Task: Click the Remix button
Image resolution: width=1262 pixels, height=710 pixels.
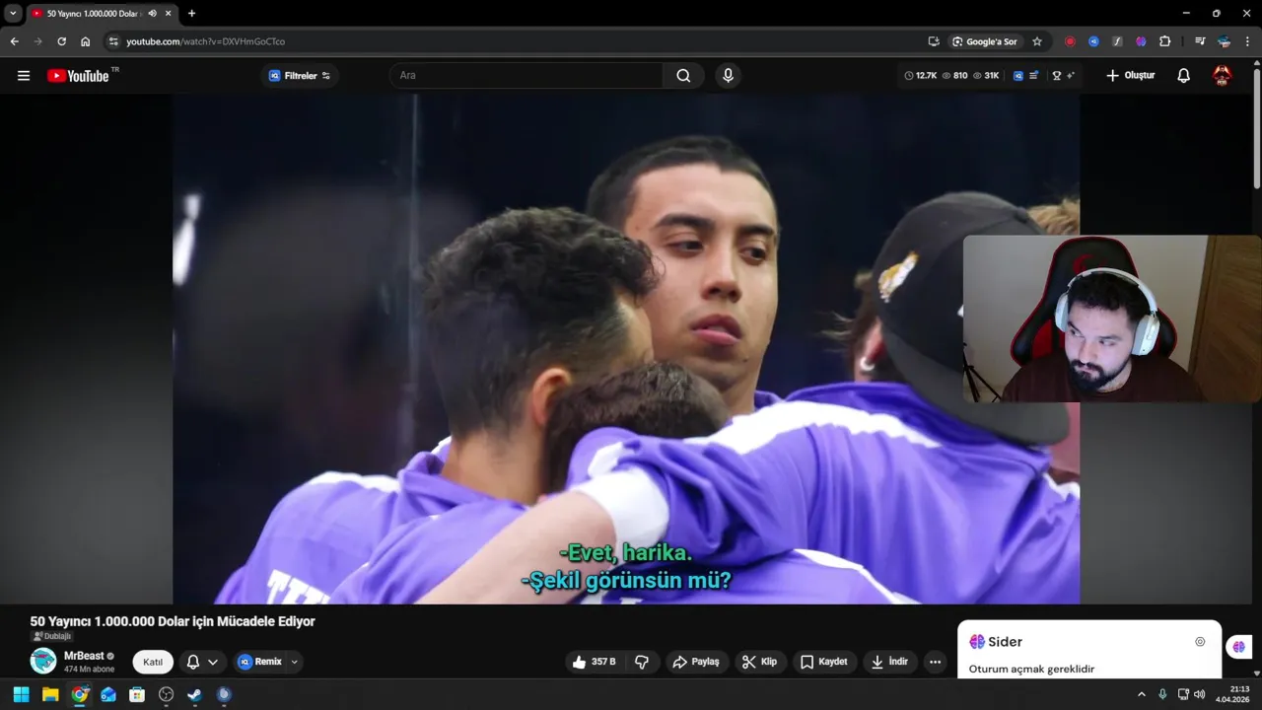Action: pyautogui.click(x=259, y=662)
